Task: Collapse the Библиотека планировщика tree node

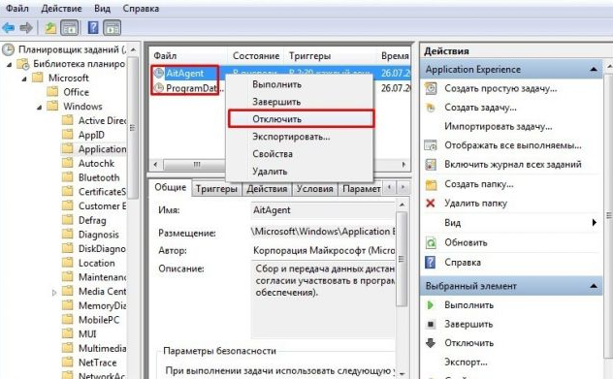Action: [x=9, y=65]
